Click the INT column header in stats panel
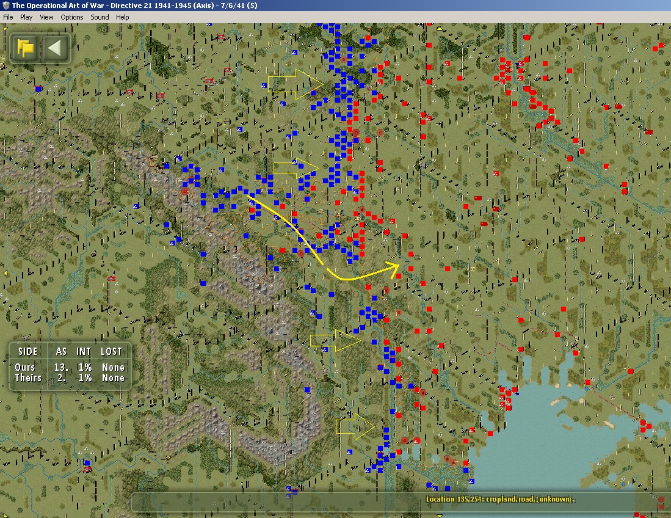671x518 pixels. pyautogui.click(x=84, y=351)
